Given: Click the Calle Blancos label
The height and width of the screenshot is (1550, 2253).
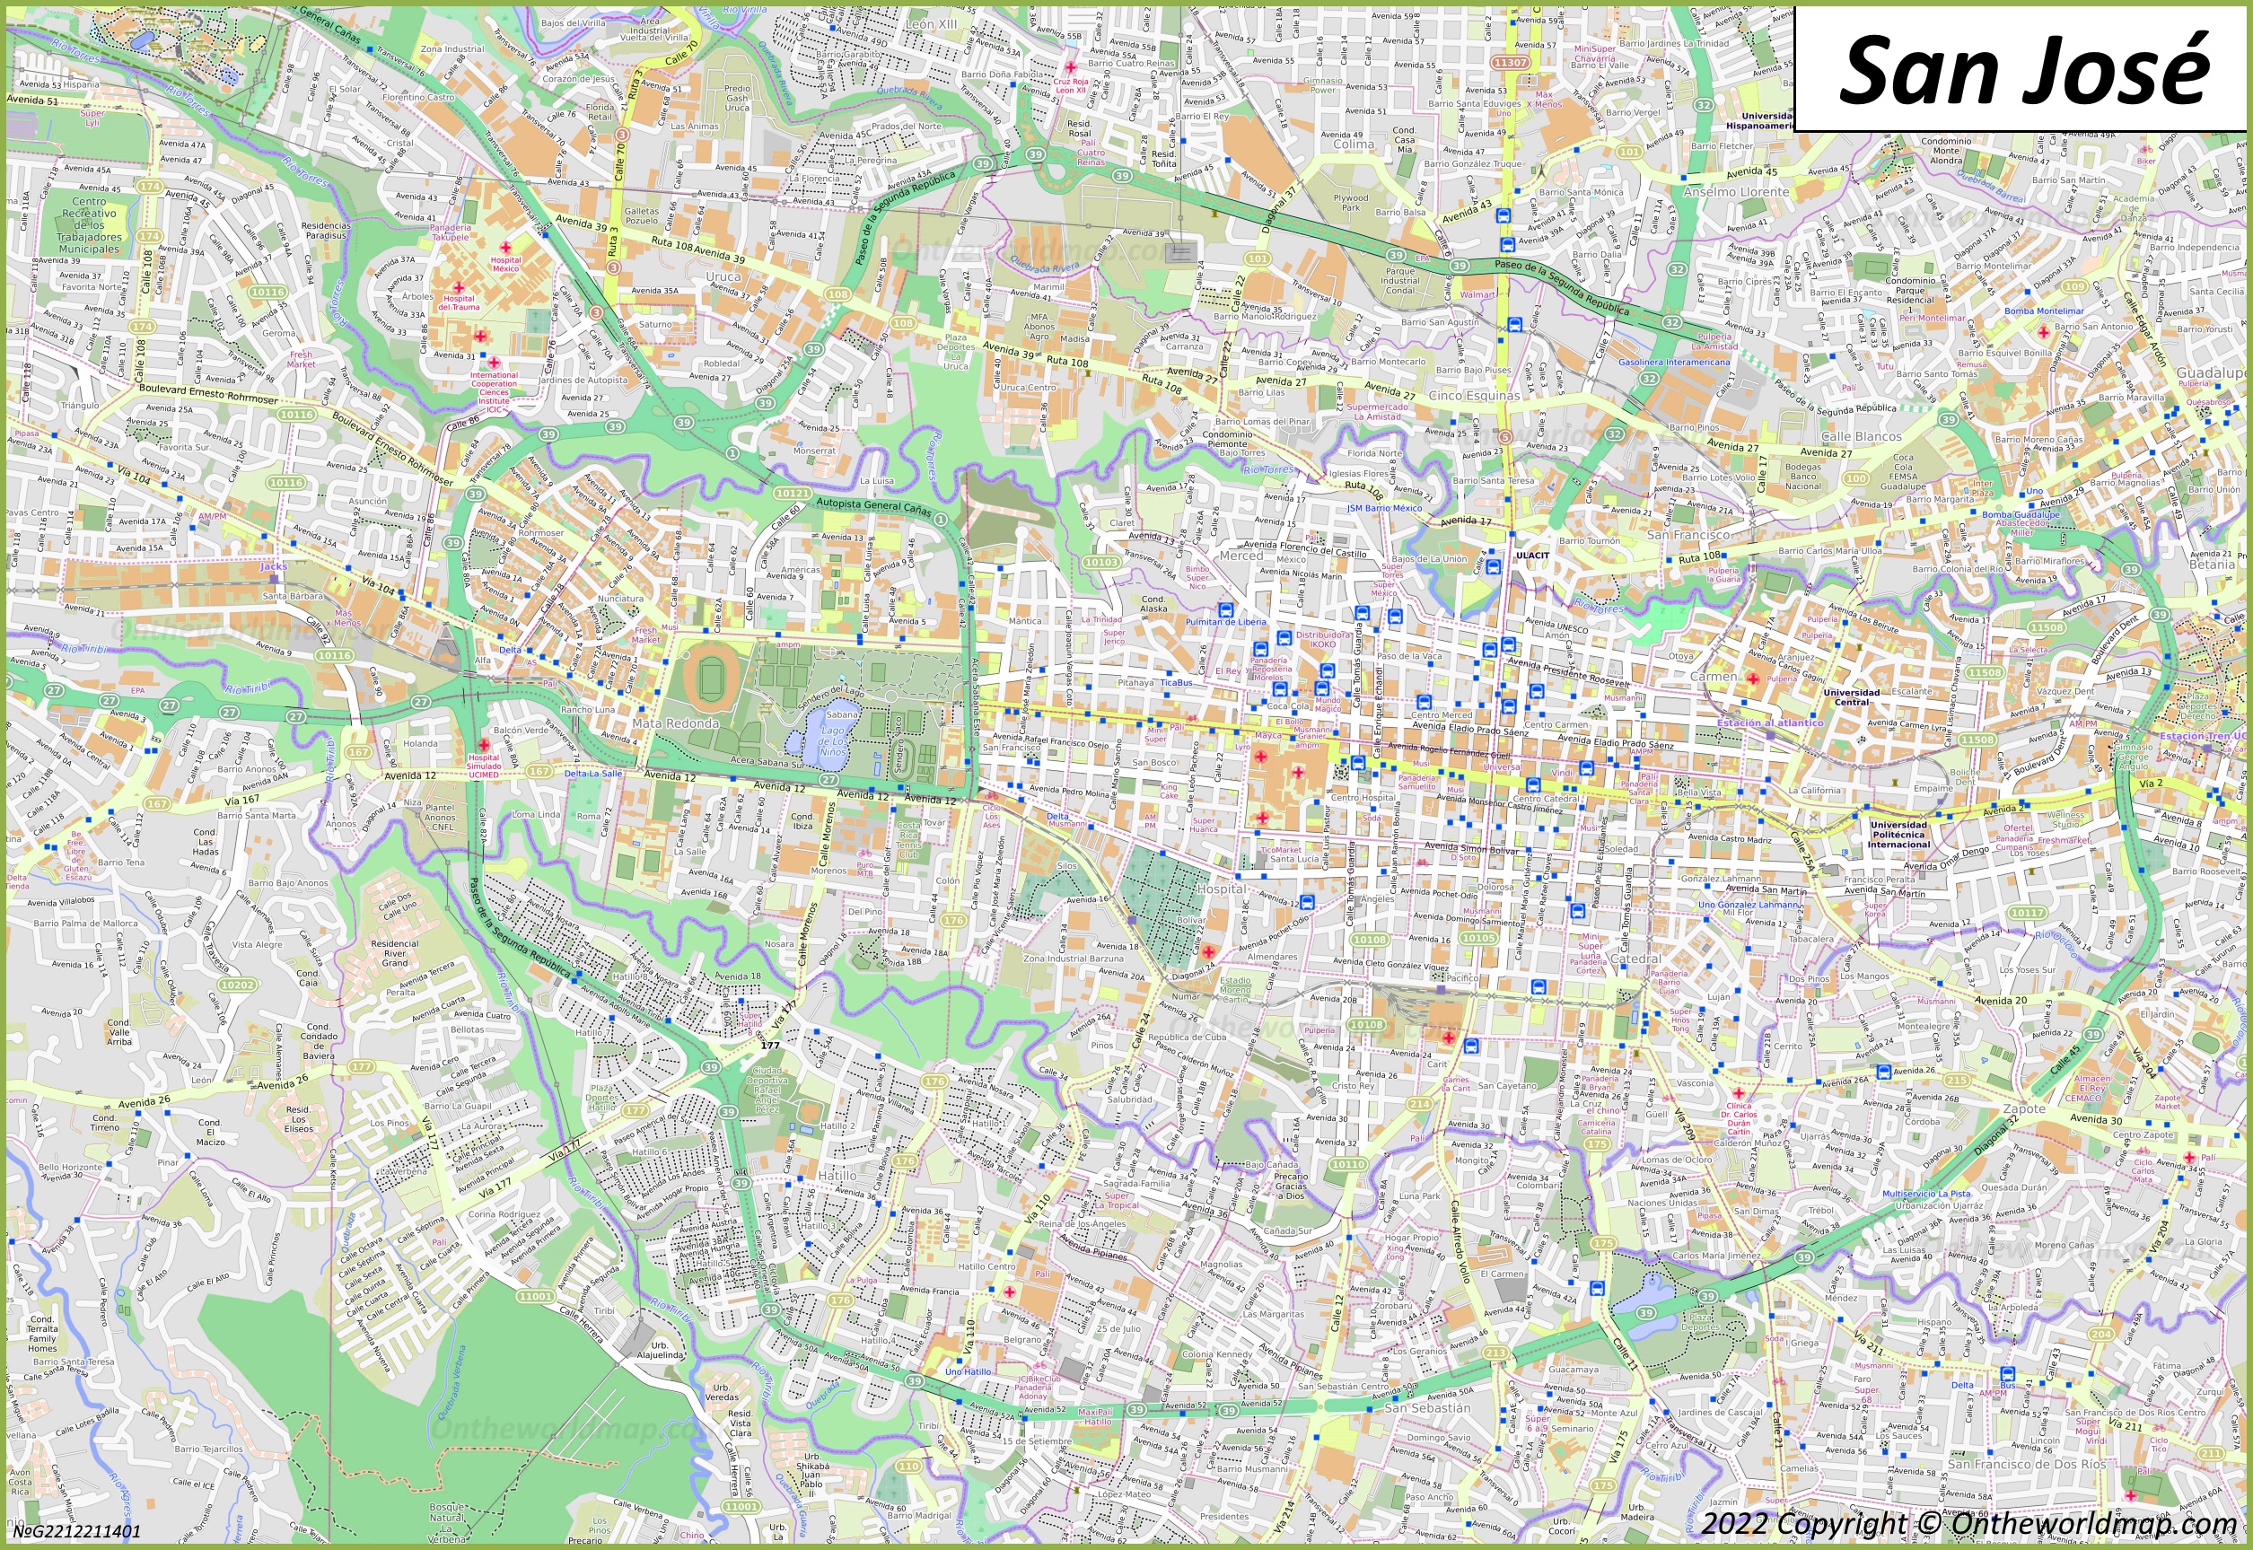Looking at the screenshot, I should 1862,436.
